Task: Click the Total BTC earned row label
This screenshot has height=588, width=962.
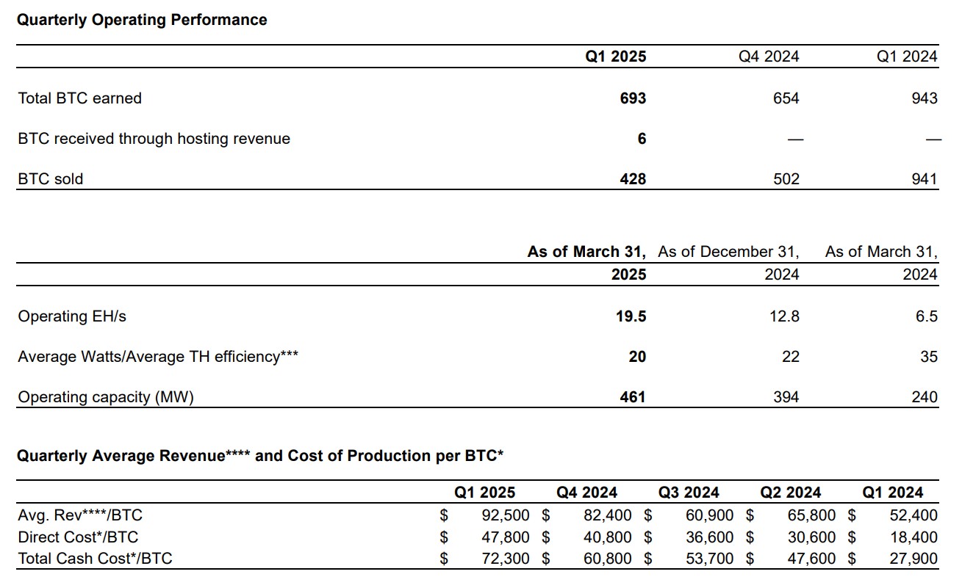Action: [x=79, y=98]
